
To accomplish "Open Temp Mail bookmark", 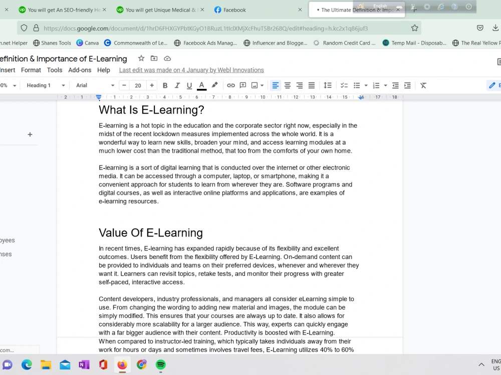I will pos(414,42).
